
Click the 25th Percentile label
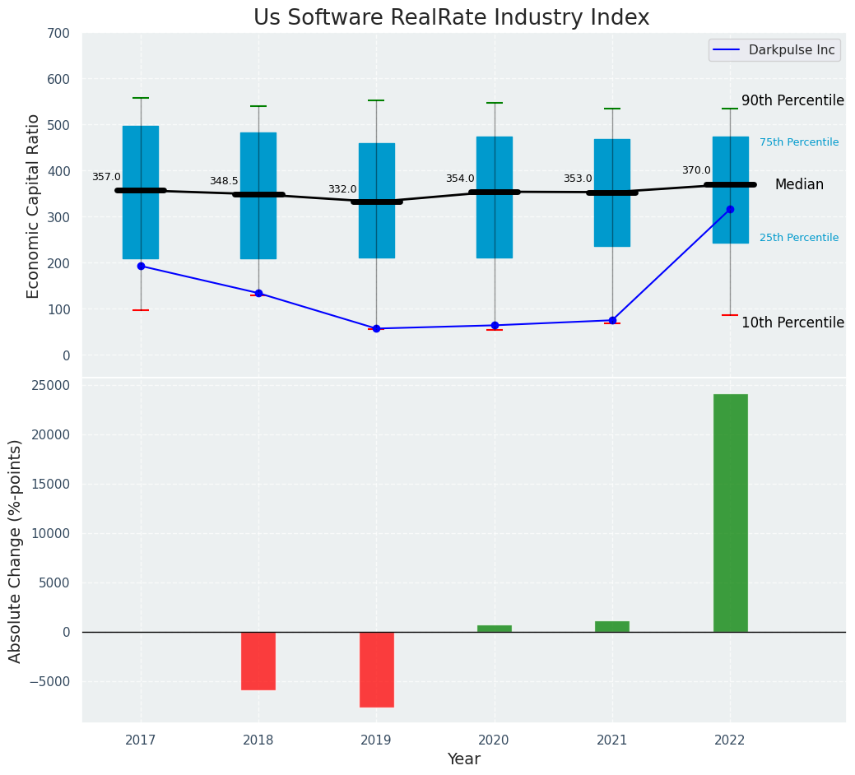point(798,238)
